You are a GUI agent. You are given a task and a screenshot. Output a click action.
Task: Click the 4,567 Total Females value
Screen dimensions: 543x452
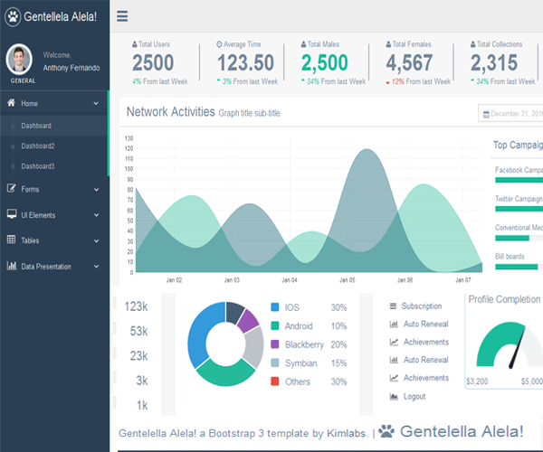pyautogui.click(x=409, y=62)
